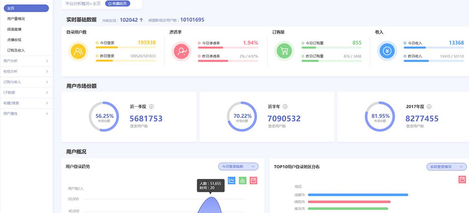This screenshot has width=469, height=213.
Task: Switch login trend to bar chart view
Action: pyautogui.click(x=242, y=181)
